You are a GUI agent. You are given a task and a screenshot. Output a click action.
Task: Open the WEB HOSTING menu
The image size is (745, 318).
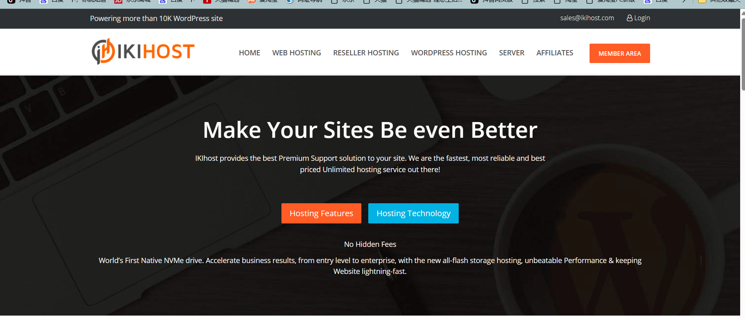click(296, 53)
